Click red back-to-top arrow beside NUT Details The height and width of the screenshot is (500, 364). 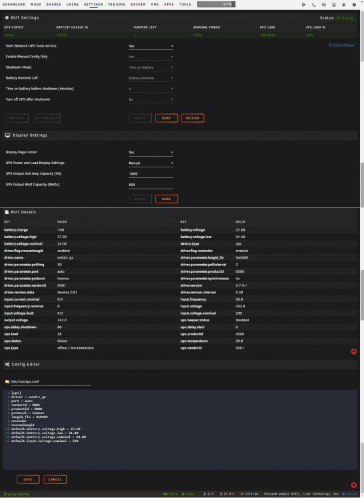pyautogui.click(x=354, y=352)
